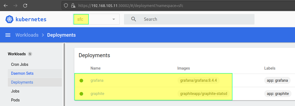This screenshot has width=295, height=106.
Task: Open the hamburger navigation menu
Action: click(8, 35)
